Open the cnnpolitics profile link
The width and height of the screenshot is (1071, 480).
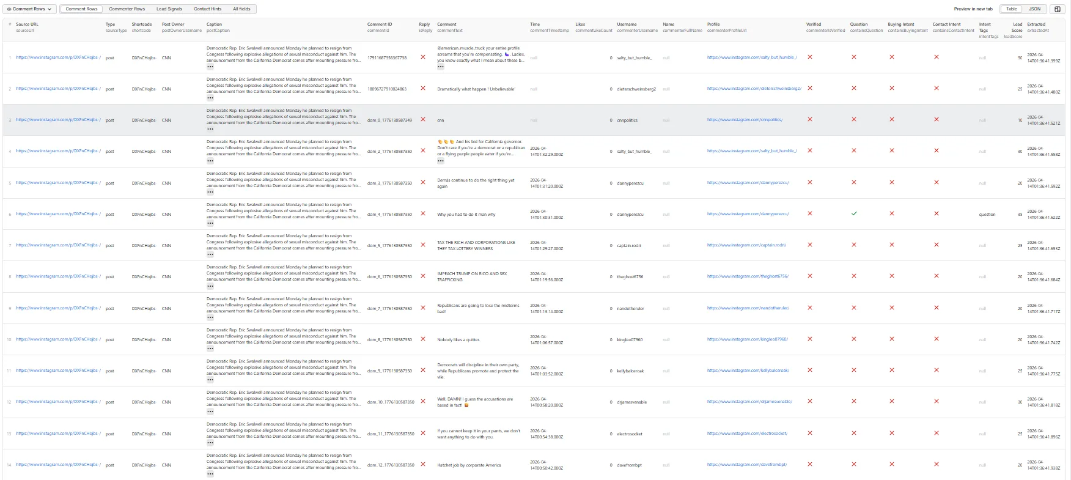pyautogui.click(x=745, y=120)
